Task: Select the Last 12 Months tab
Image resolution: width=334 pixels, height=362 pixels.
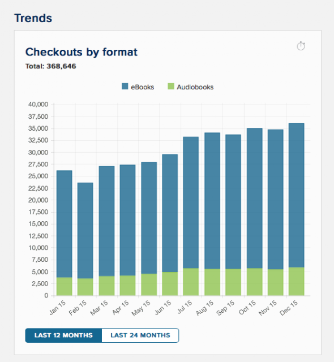Action: click(x=63, y=335)
